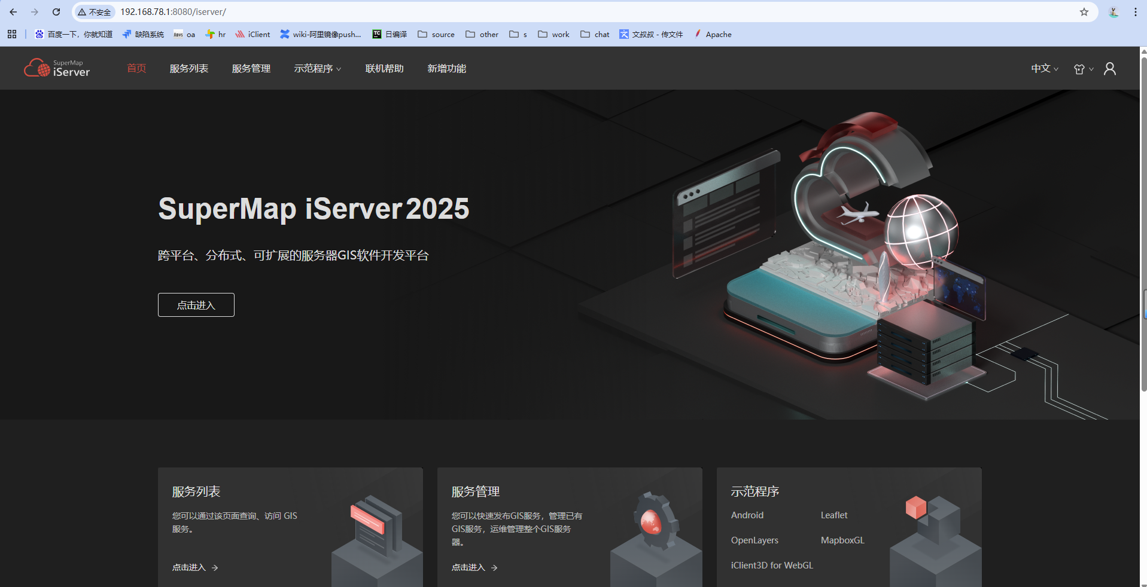Click the page vertical scrollbar thumb
Image resolution: width=1147 pixels, height=587 pixels.
(x=1143, y=224)
